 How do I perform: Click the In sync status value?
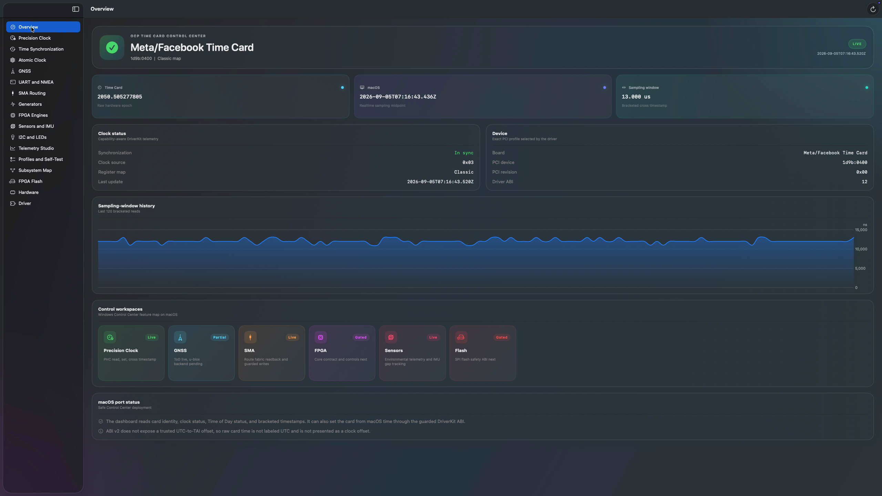pyautogui.click(x=464, y=153)
